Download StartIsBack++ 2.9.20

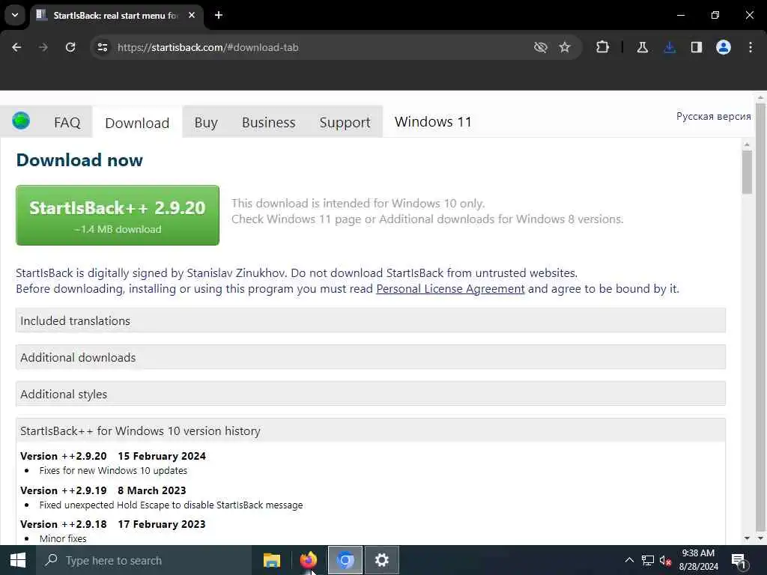point(118,215)
